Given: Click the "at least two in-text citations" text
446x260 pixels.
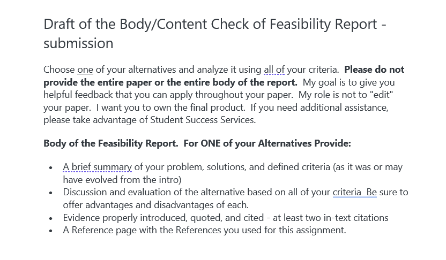Looking at the screenshot, I should (x=331, y=218).
